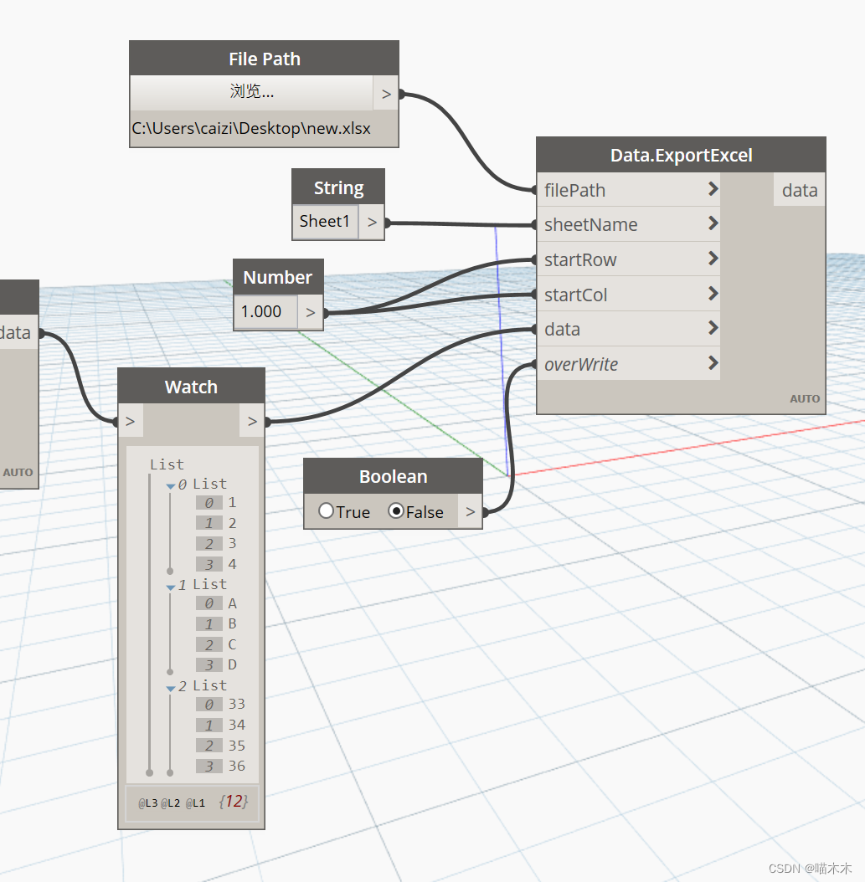Viewport: 865px width, 882px height.
Task: Click the {12} item count in Watch
Action: point(234,802)
